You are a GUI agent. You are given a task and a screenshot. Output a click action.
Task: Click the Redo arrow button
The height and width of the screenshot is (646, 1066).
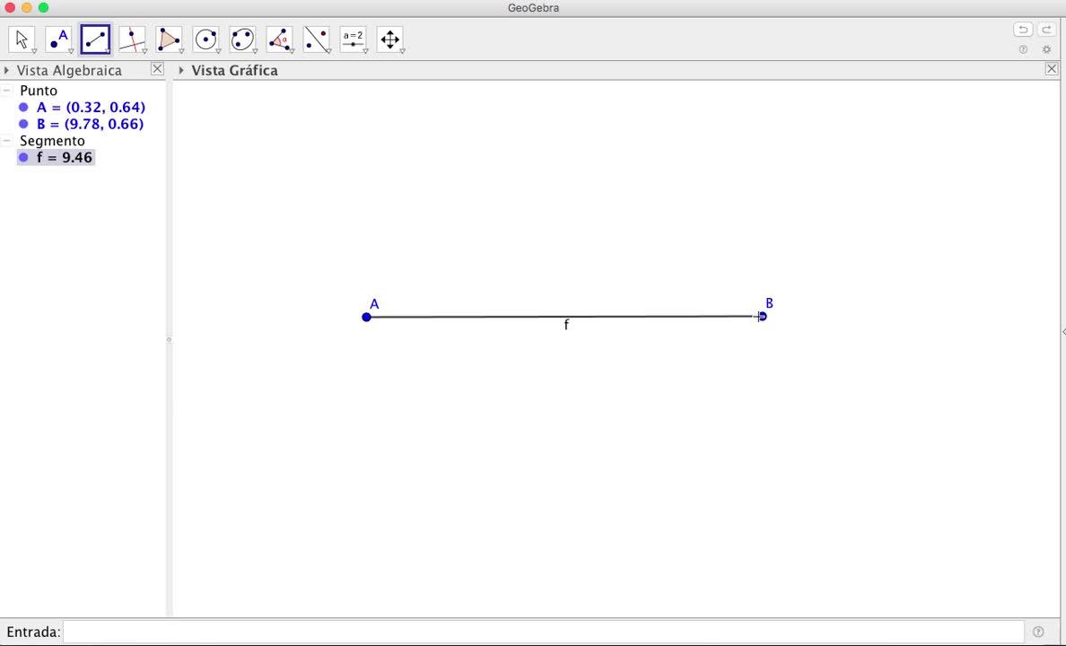tap(1047, 30)
